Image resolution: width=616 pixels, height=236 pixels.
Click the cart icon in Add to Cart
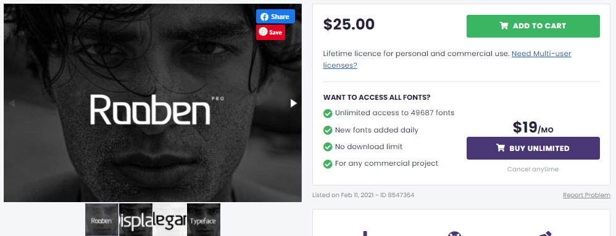point(504,26)
